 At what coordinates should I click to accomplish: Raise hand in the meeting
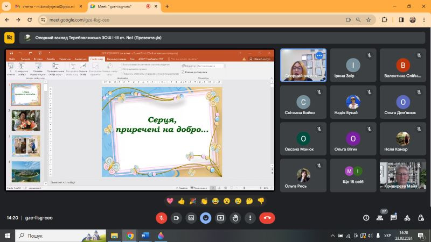point(235,218)
